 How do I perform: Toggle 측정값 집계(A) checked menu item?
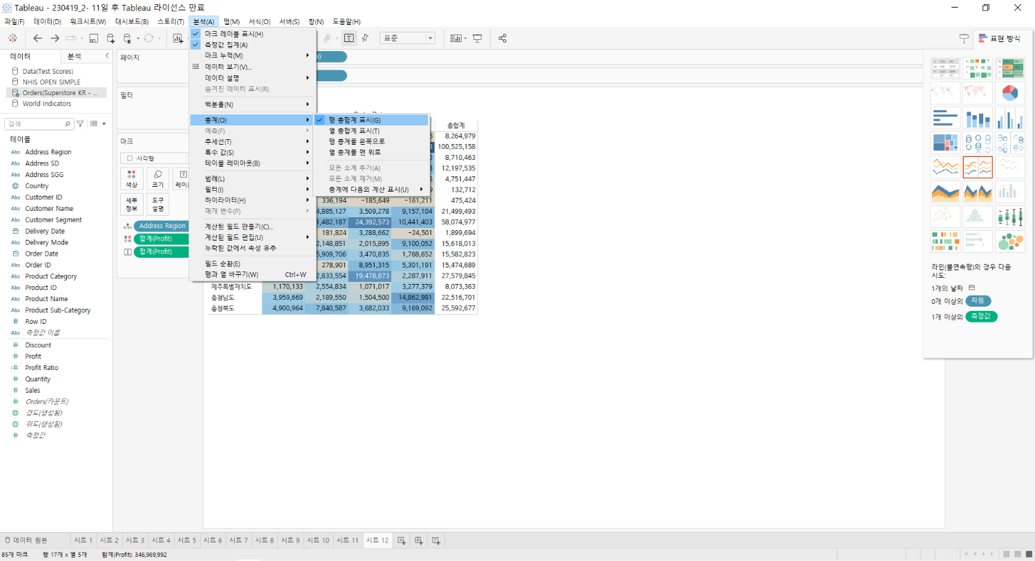(x=253, y=45)
